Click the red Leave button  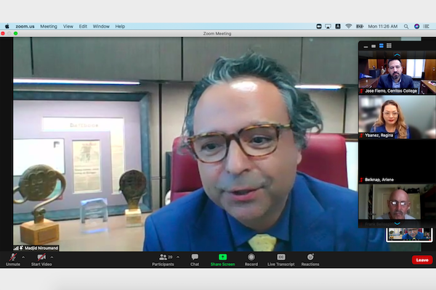point(421,260)
